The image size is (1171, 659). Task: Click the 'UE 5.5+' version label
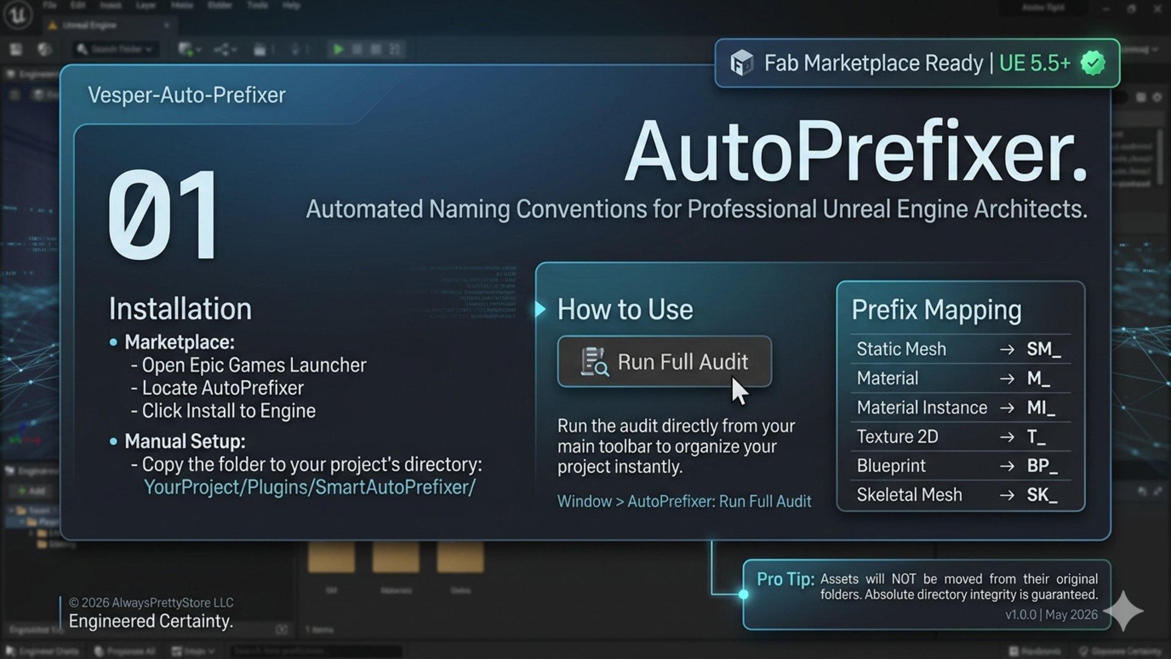[1034, 63]
